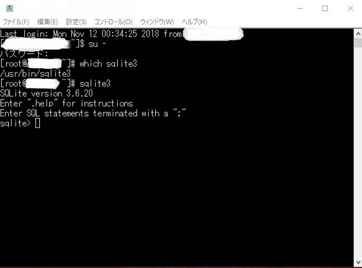Click the "/usr/bin/sqlite3" output line
The image size is (362, 268).
click(x=35, y=74)
